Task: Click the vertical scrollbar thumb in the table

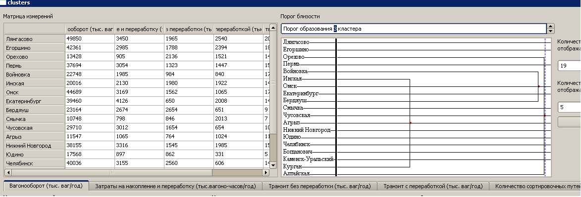Action: [273, 83]
